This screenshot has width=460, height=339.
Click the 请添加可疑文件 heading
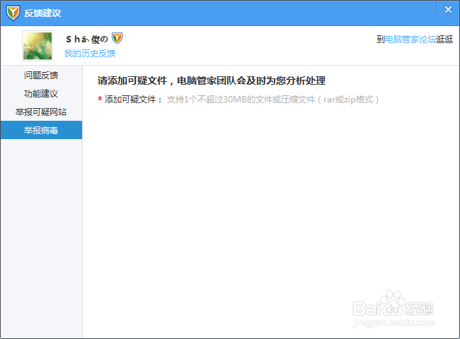click(212, 81)
